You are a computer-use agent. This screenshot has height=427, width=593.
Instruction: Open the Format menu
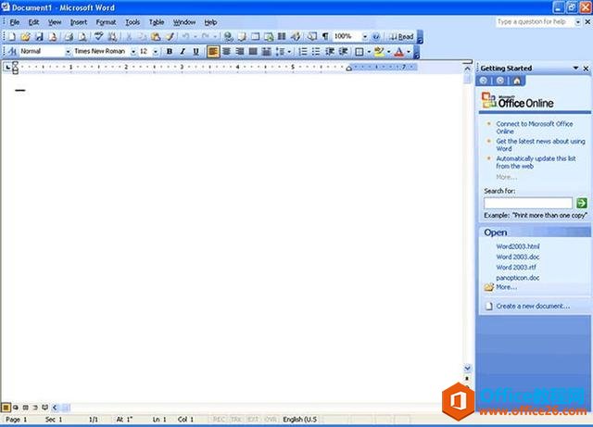coord(106,22)
